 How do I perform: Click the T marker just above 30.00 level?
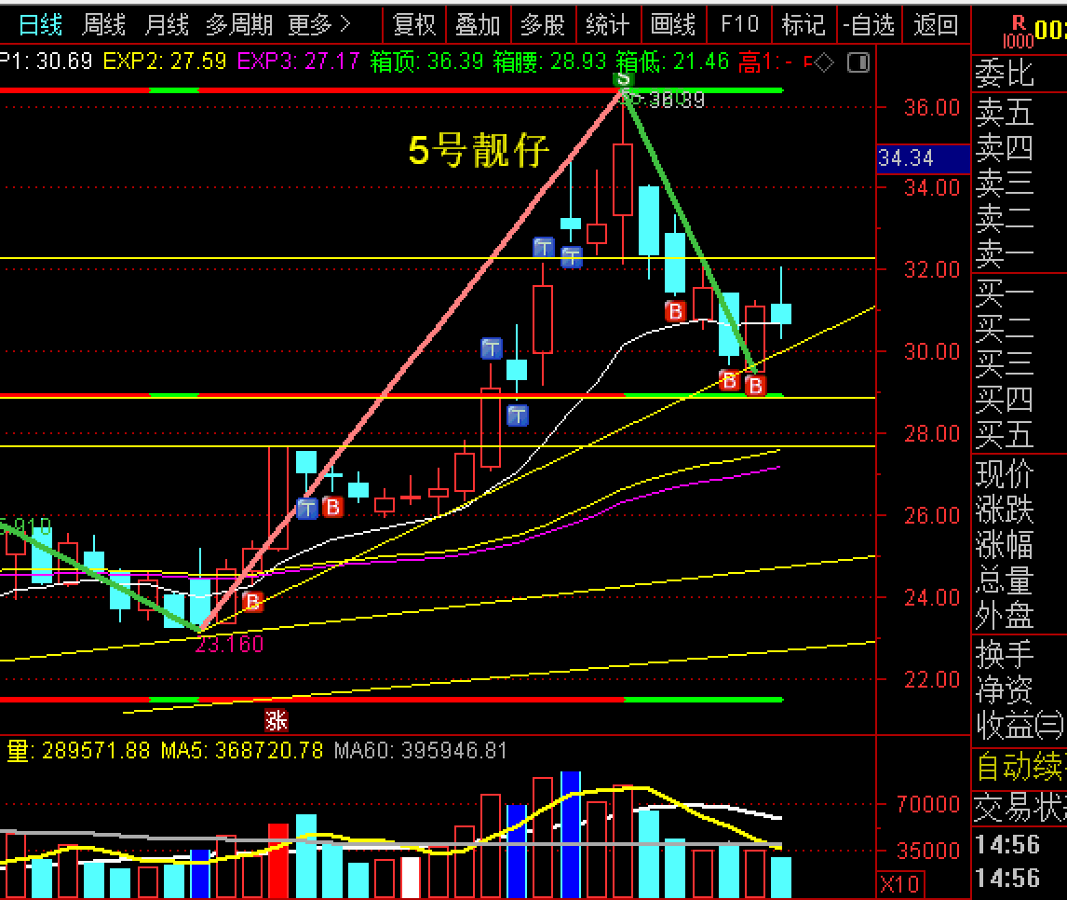(x=492, y=348)
